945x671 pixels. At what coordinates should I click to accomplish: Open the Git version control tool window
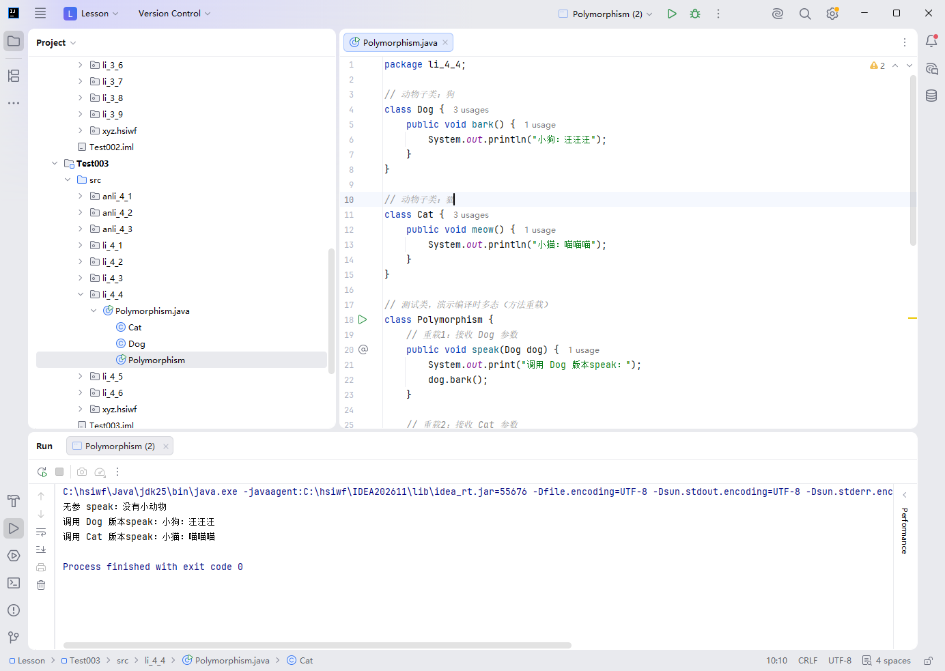pyautogui.click(x=14, y=638)
